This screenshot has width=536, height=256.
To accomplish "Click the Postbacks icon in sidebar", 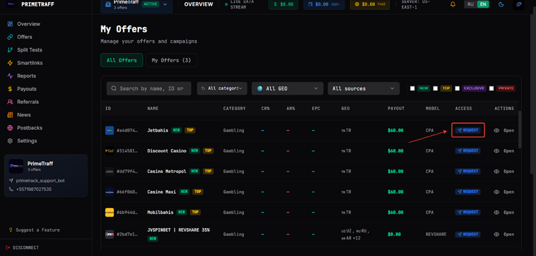I will point(10,128).
